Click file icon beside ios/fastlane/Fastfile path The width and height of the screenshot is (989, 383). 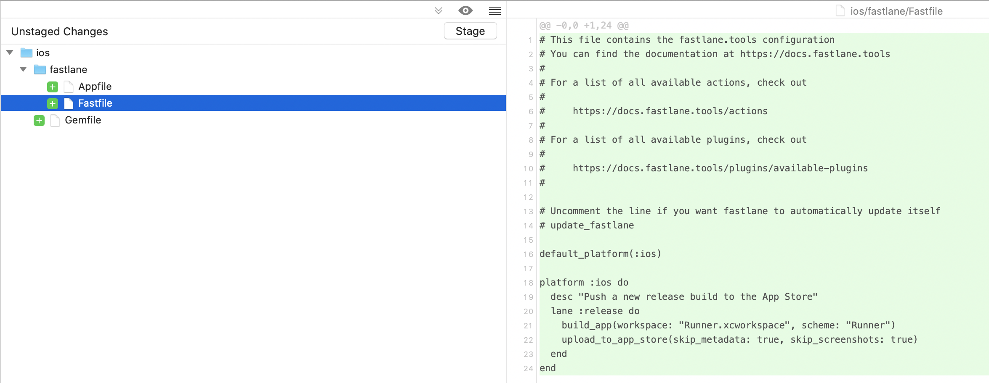840,11
